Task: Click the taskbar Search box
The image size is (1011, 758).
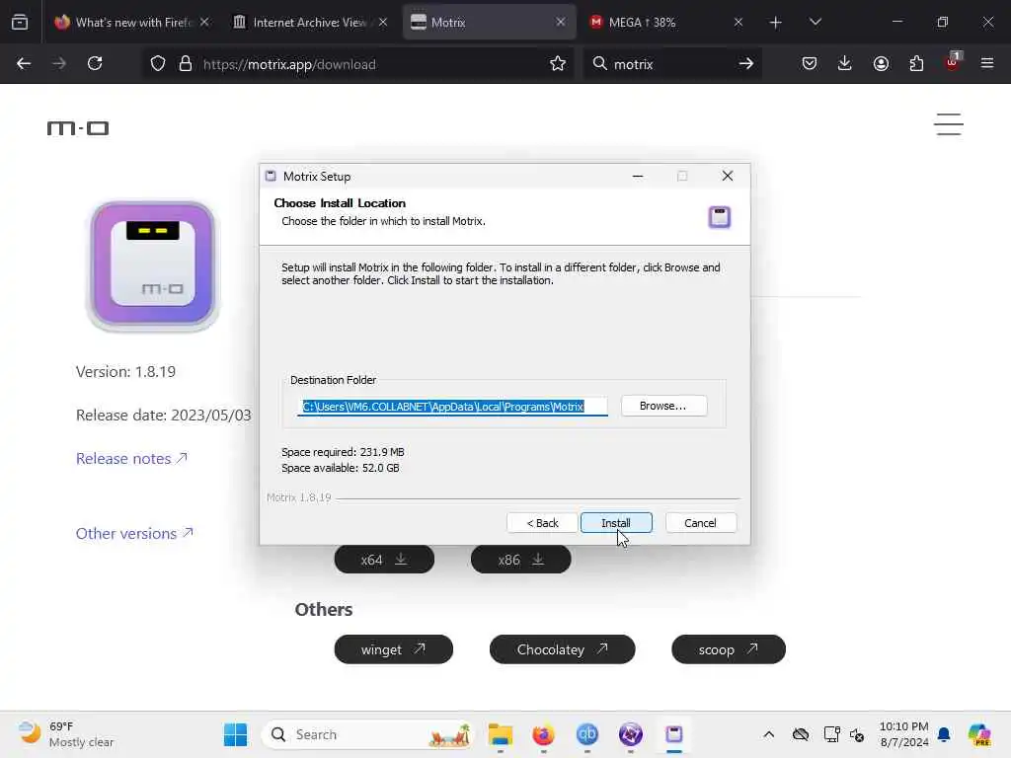Action: click(367, 734)
